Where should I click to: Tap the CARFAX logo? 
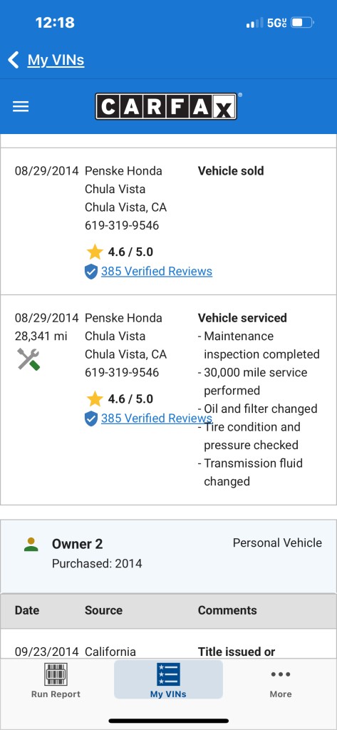click(166, 107)
